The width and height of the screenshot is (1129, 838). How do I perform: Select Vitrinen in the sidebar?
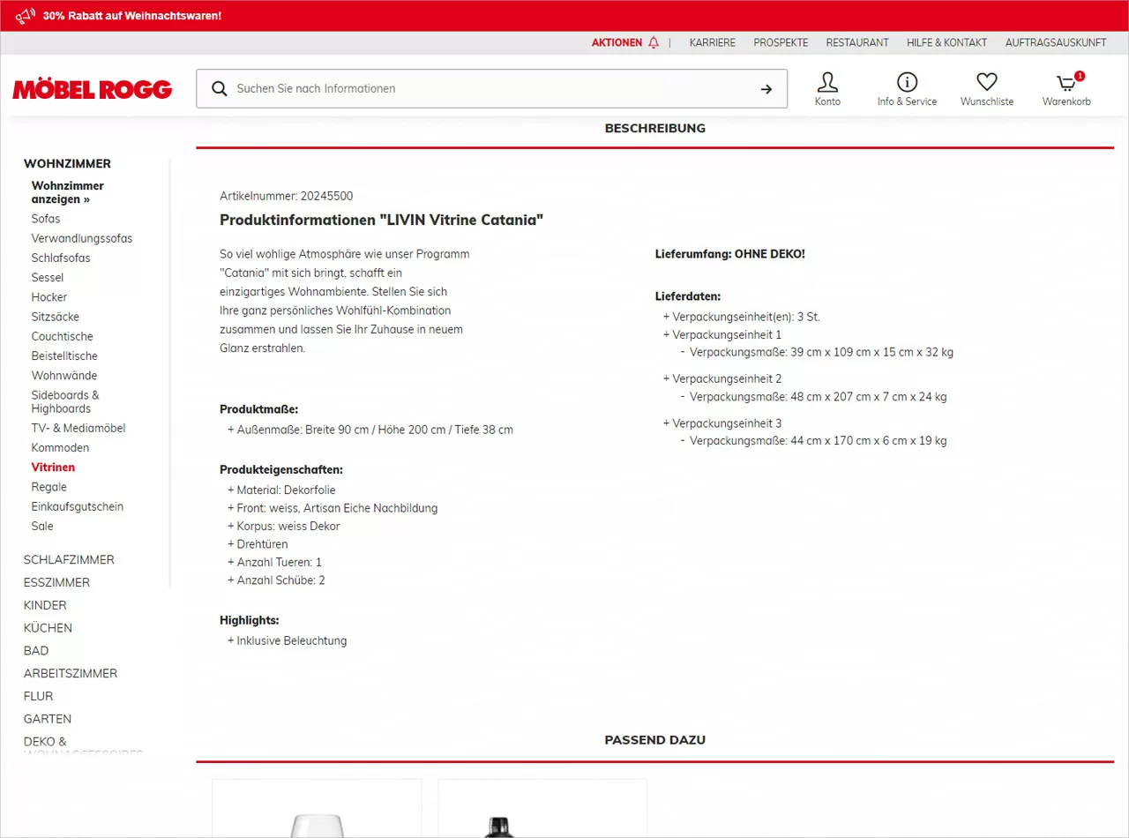[53, 468]
